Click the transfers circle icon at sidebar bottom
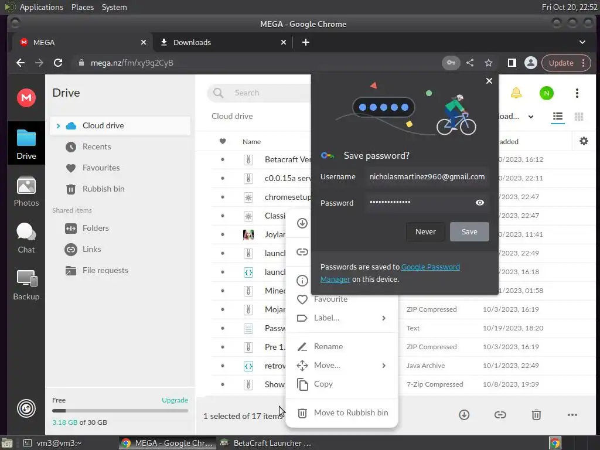This screenshot has width=600, height=450. point(26,408)
